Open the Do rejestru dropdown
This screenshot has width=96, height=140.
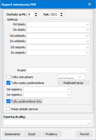69,95
